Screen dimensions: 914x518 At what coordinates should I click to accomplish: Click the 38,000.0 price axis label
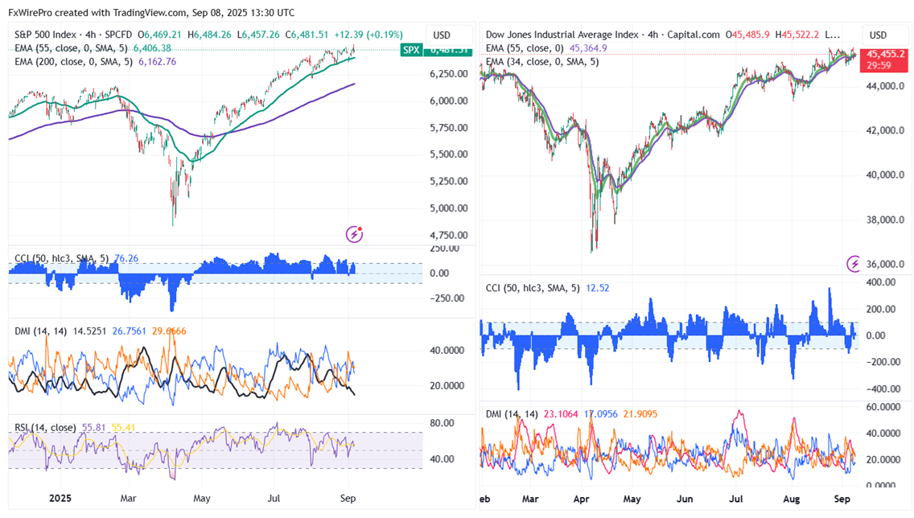click(885, 220)
